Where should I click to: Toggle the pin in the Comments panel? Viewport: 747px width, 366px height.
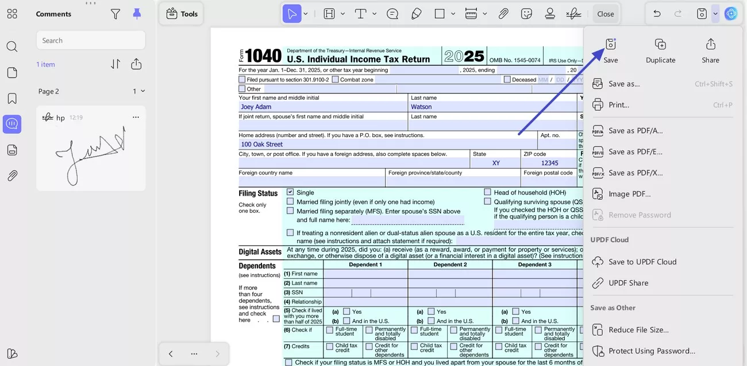(x=136, y=13)
